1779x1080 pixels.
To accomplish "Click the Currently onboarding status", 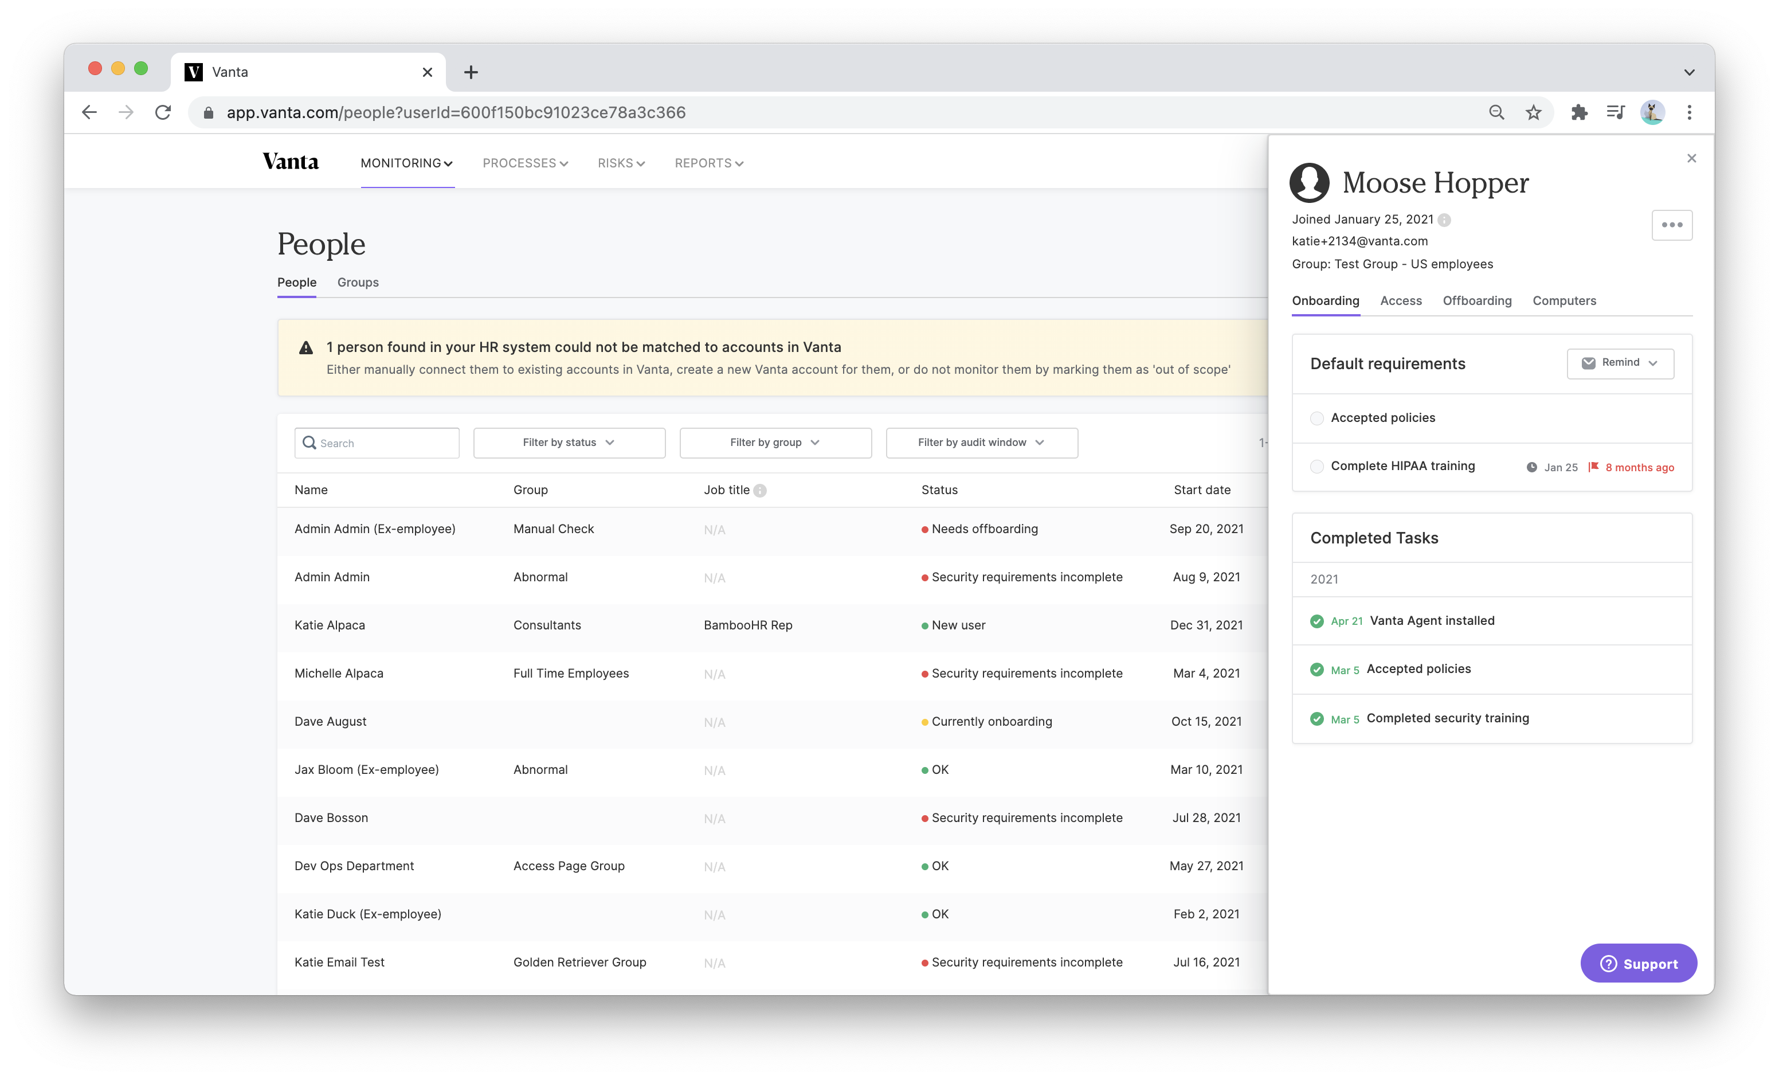I will [986, 722].
